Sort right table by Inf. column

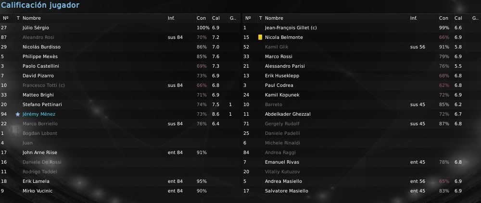414,18
